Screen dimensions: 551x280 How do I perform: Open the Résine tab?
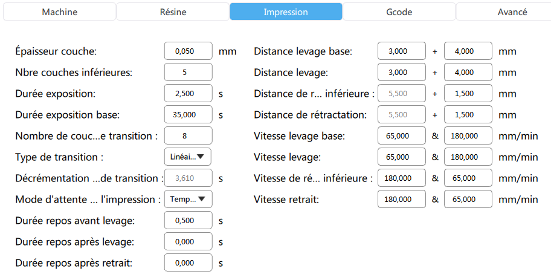(173, 11)
